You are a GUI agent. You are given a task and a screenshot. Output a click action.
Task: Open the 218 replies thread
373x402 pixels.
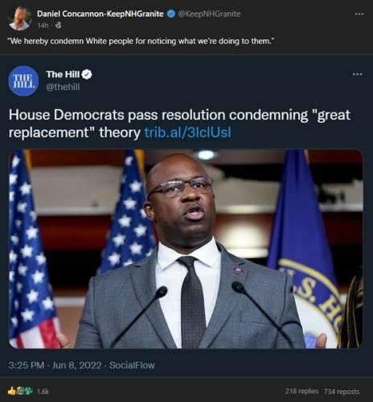click(x=301, y=392)
